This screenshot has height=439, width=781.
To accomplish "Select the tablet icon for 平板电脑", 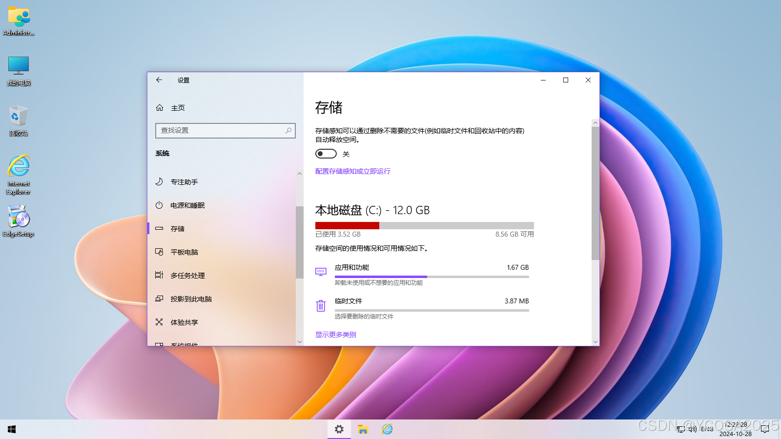I will (159, 252).
